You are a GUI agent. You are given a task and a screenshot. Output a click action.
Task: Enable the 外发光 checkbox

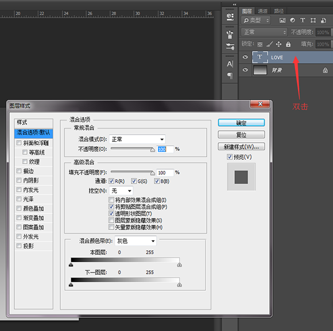pyautogui.click(x=19, y=236)
